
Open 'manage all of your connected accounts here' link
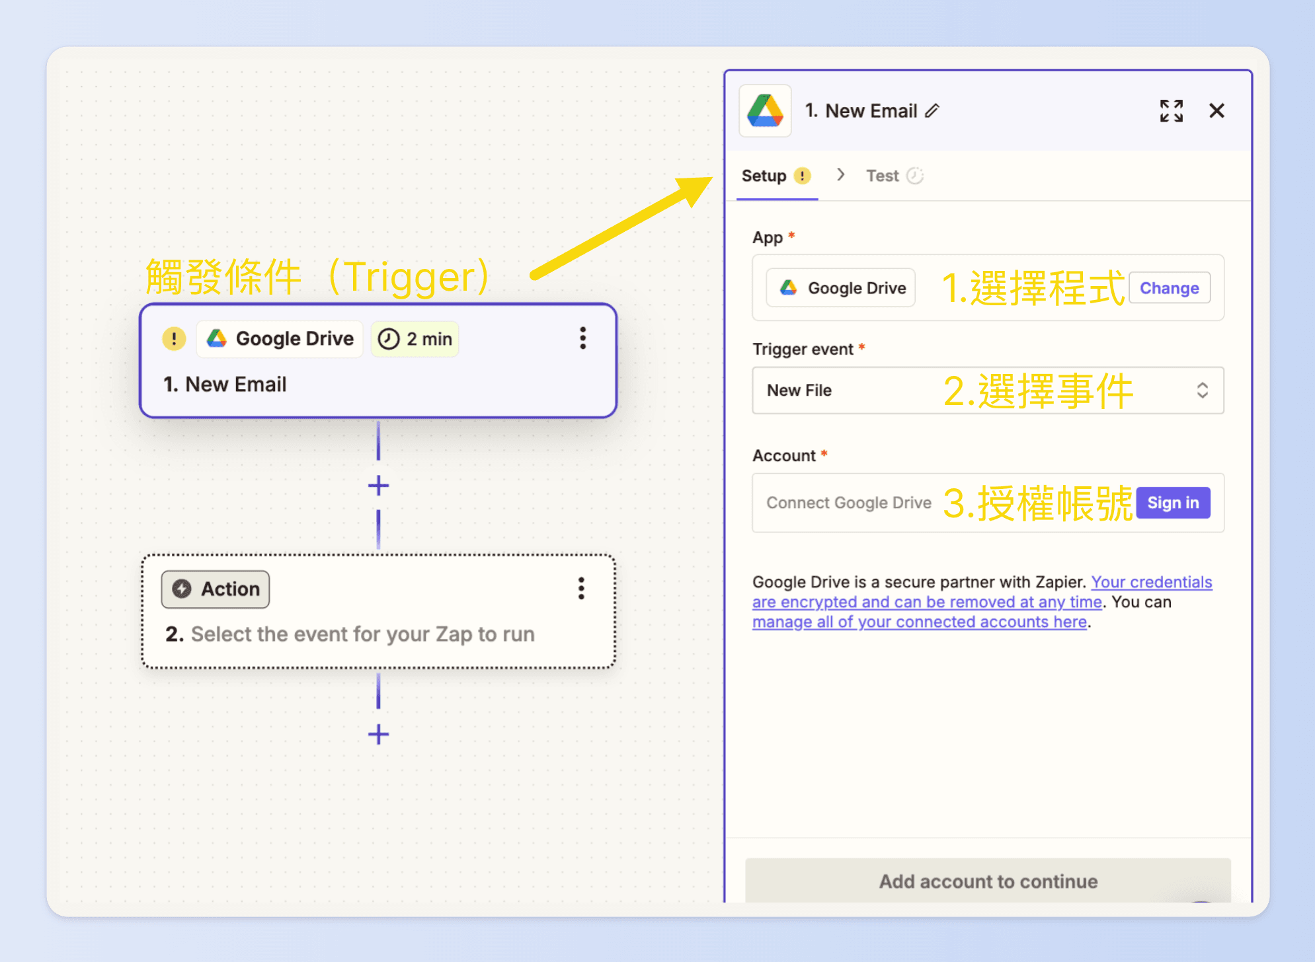(x=919, y=622)
